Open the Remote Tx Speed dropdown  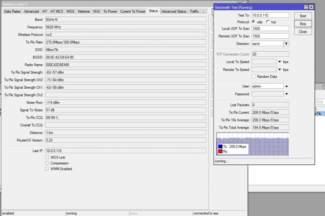[x=280, y=70]
